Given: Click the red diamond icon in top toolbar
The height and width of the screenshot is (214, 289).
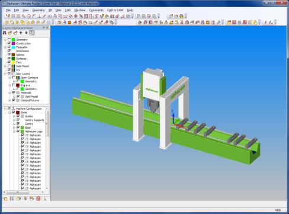Looking at the screenshot, I should [x=75, y=16].
